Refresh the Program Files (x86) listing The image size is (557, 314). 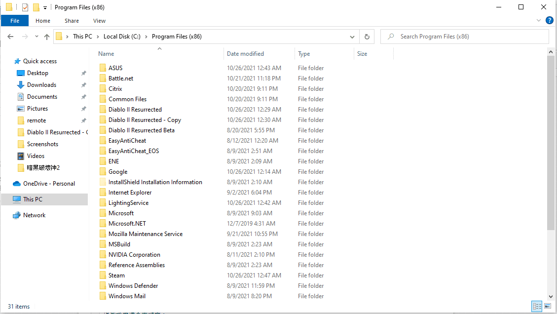[x=367, y=37]
